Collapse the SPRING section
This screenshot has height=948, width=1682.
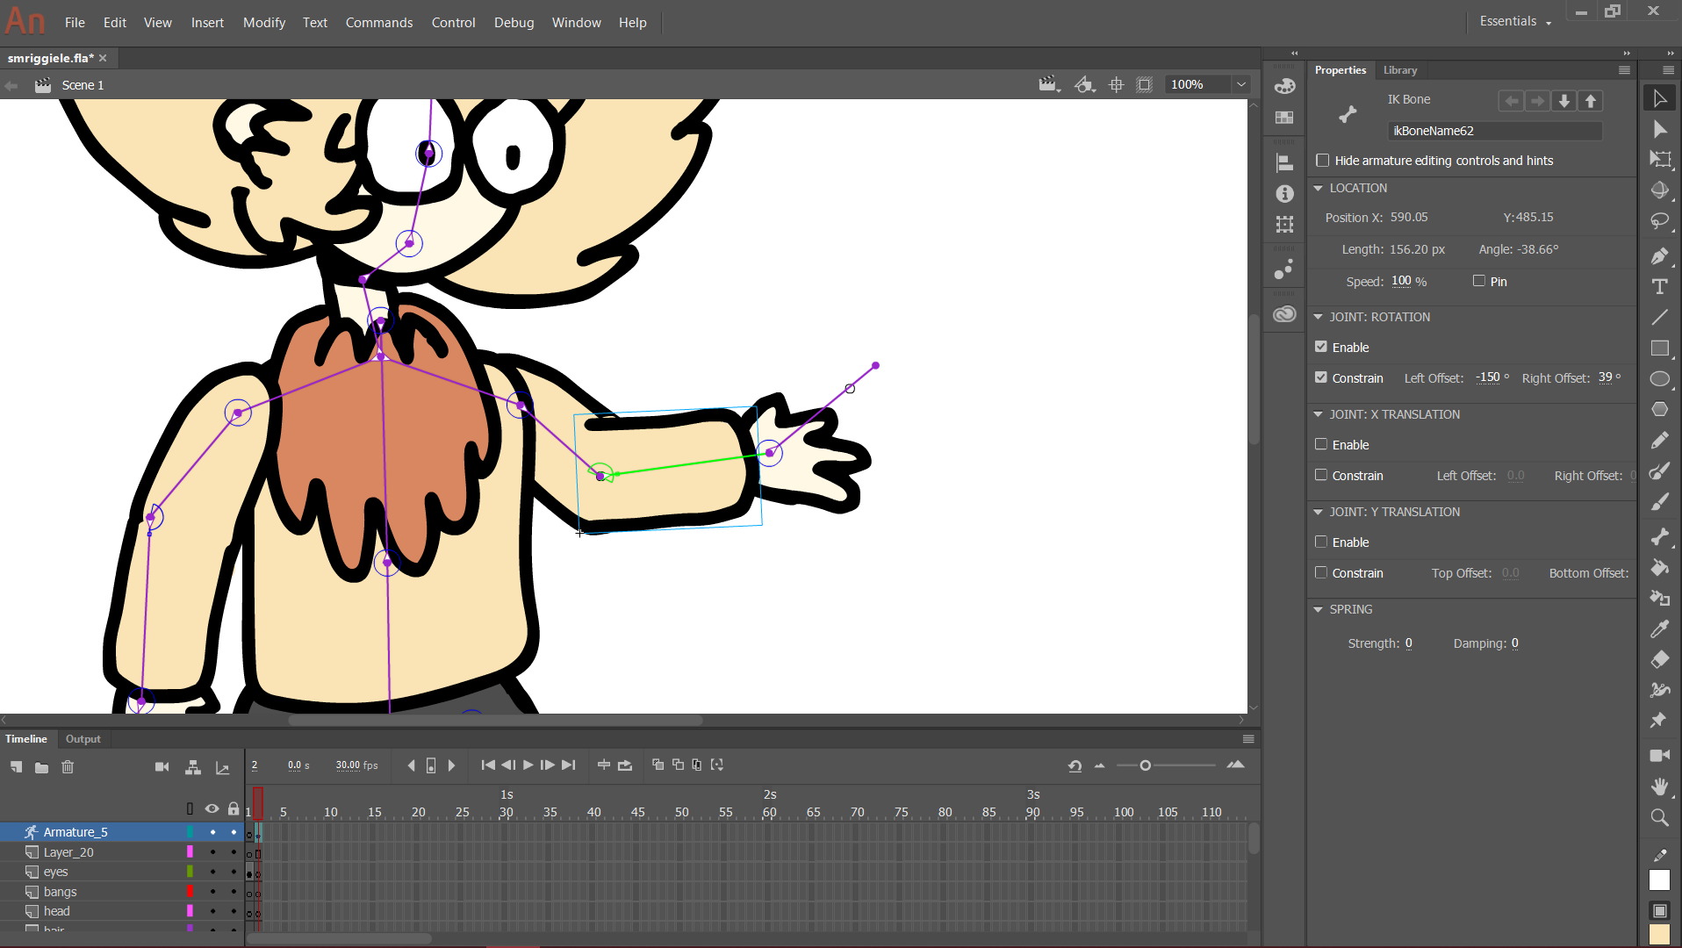1318,609
